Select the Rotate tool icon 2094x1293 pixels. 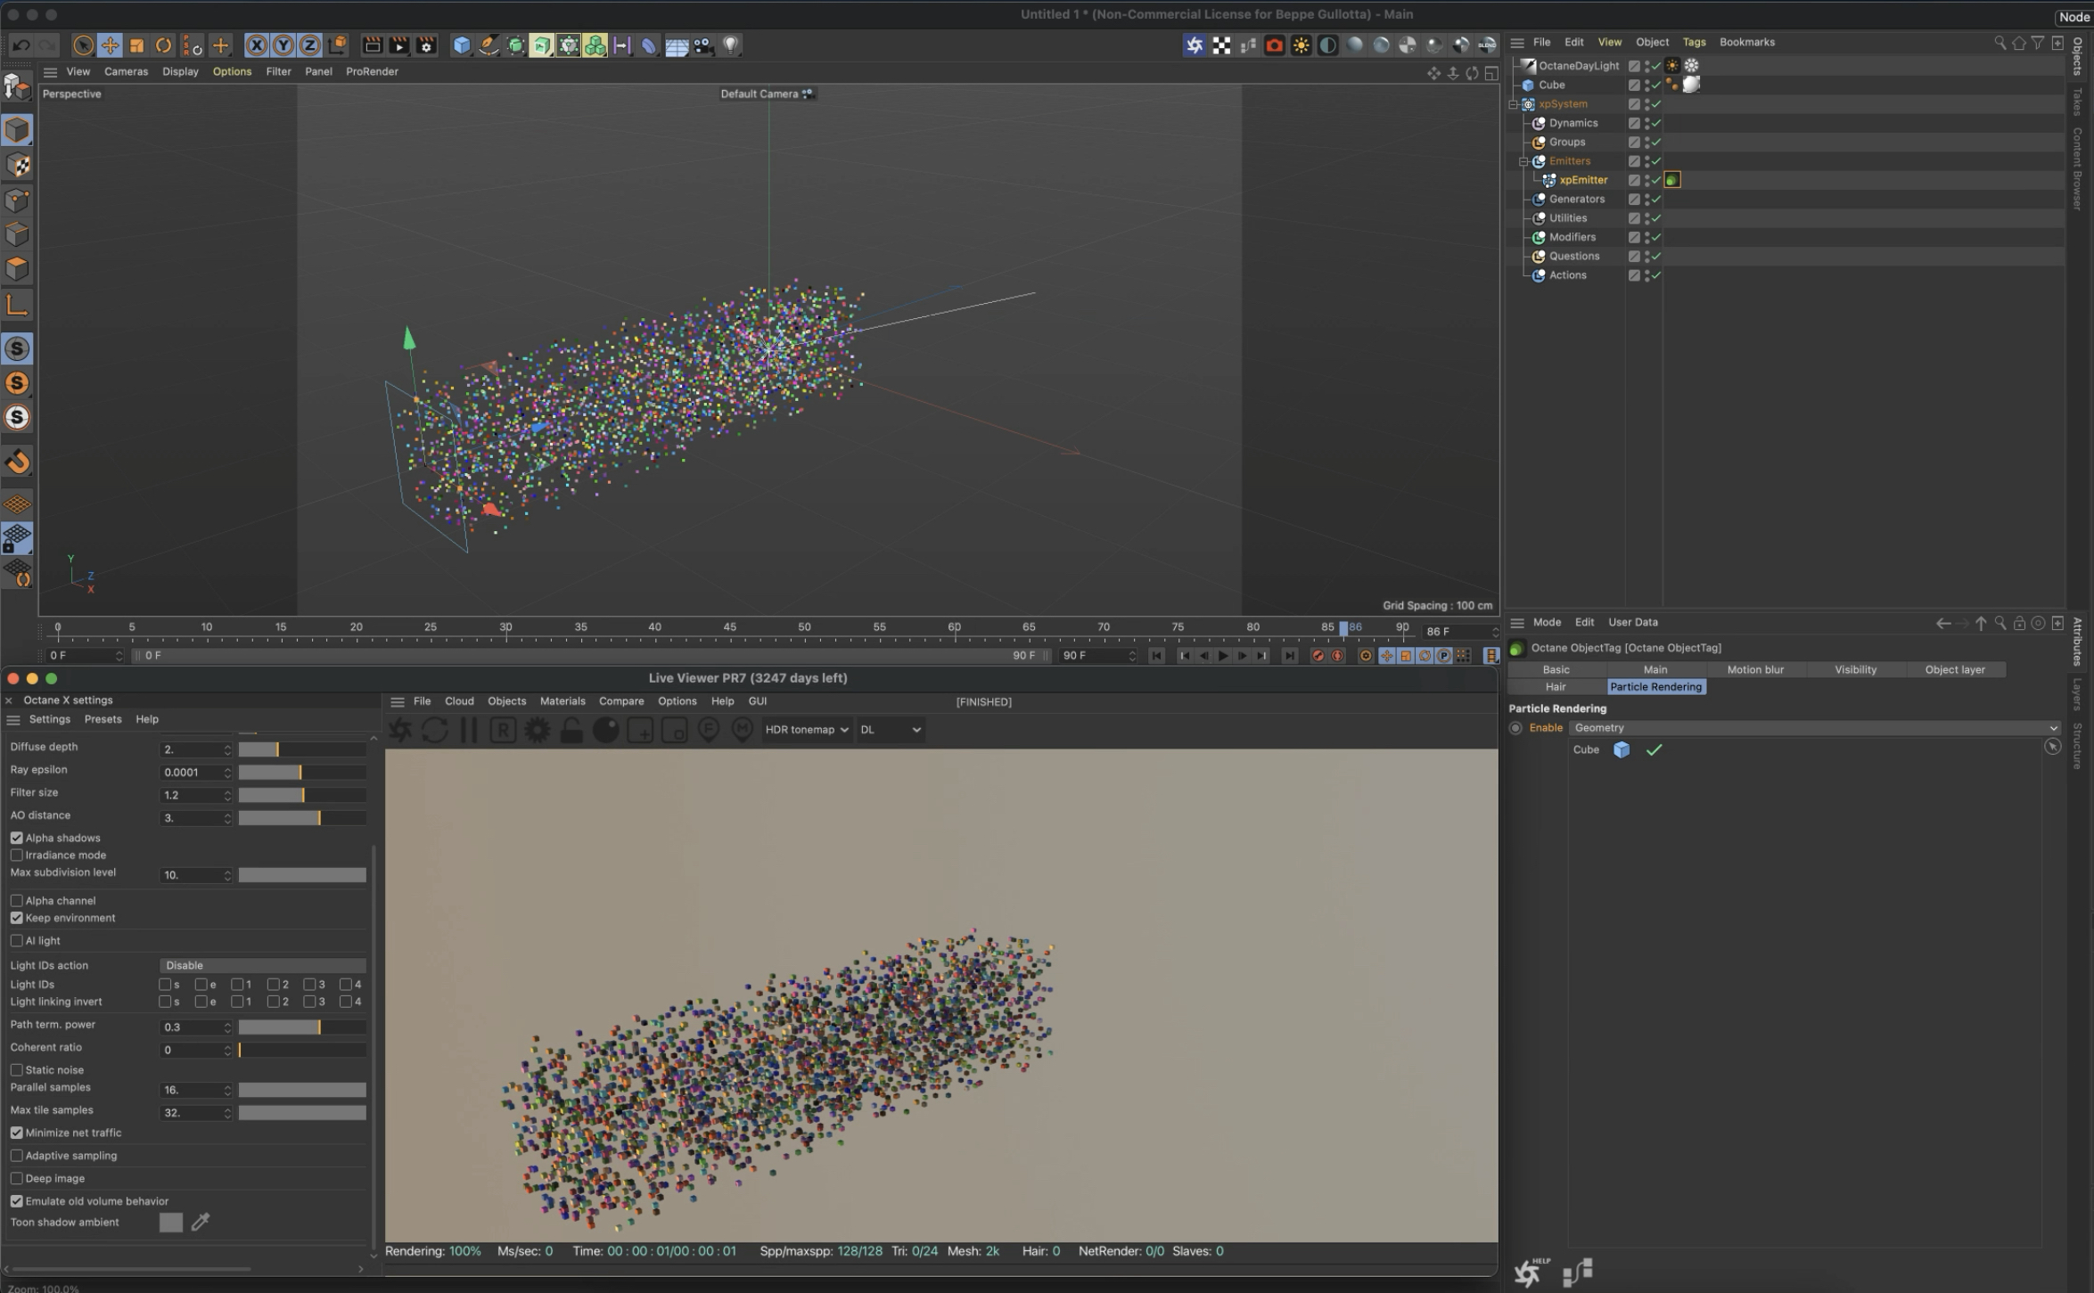163,45
